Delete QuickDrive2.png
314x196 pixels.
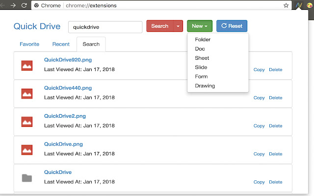click(x=276, y=126)
